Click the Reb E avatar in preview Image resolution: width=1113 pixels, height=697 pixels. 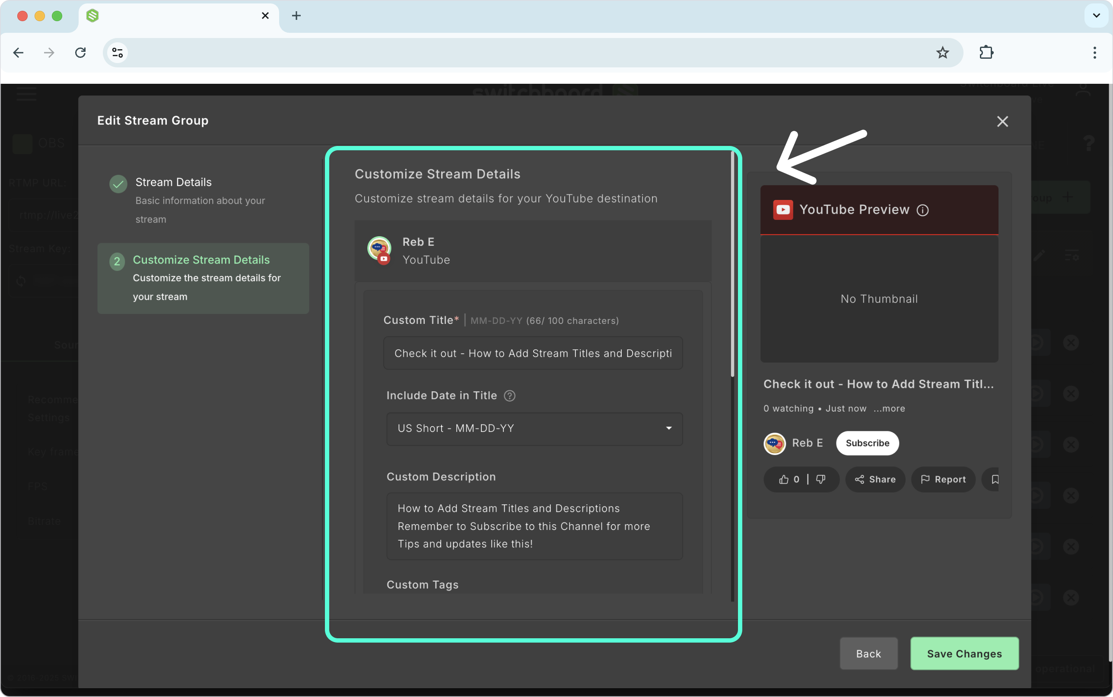tap(775, 444)
